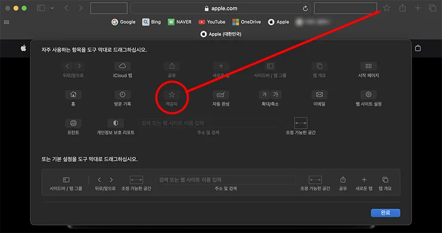The image size is (442, 233).
Task: Click the share icon in top toolbar
Action: pos(403,8)
